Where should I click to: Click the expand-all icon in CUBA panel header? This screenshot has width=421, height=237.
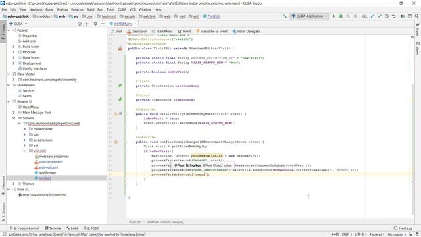tap(86, 24)
